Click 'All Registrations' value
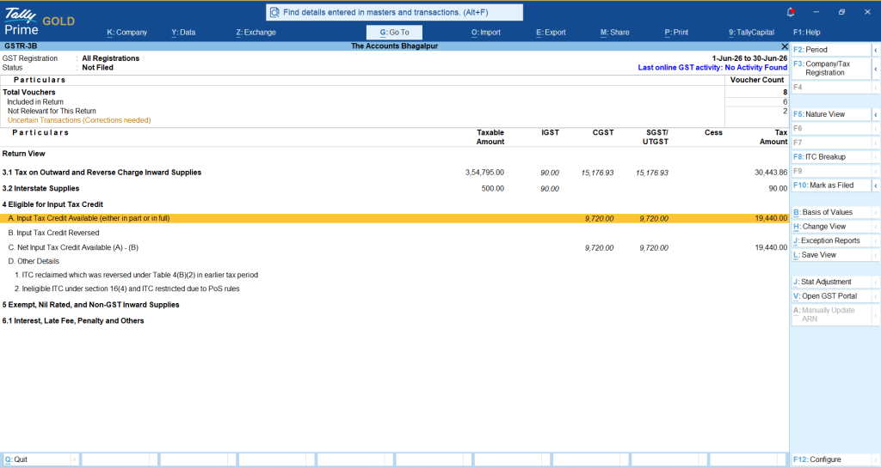This screenshot has width=881, height=468. pyautogui.click(x=111, y=58)
